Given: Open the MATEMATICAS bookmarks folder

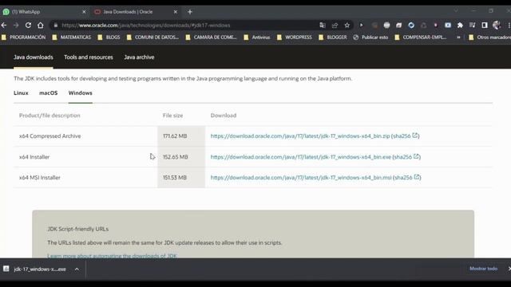Looking at the screenshot, I should coord(72,37).
